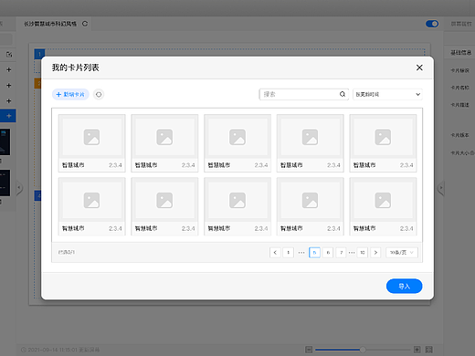The image size is (475, 356).
Task: Click the edit icon in left sidebar
Action: (9, 55)
